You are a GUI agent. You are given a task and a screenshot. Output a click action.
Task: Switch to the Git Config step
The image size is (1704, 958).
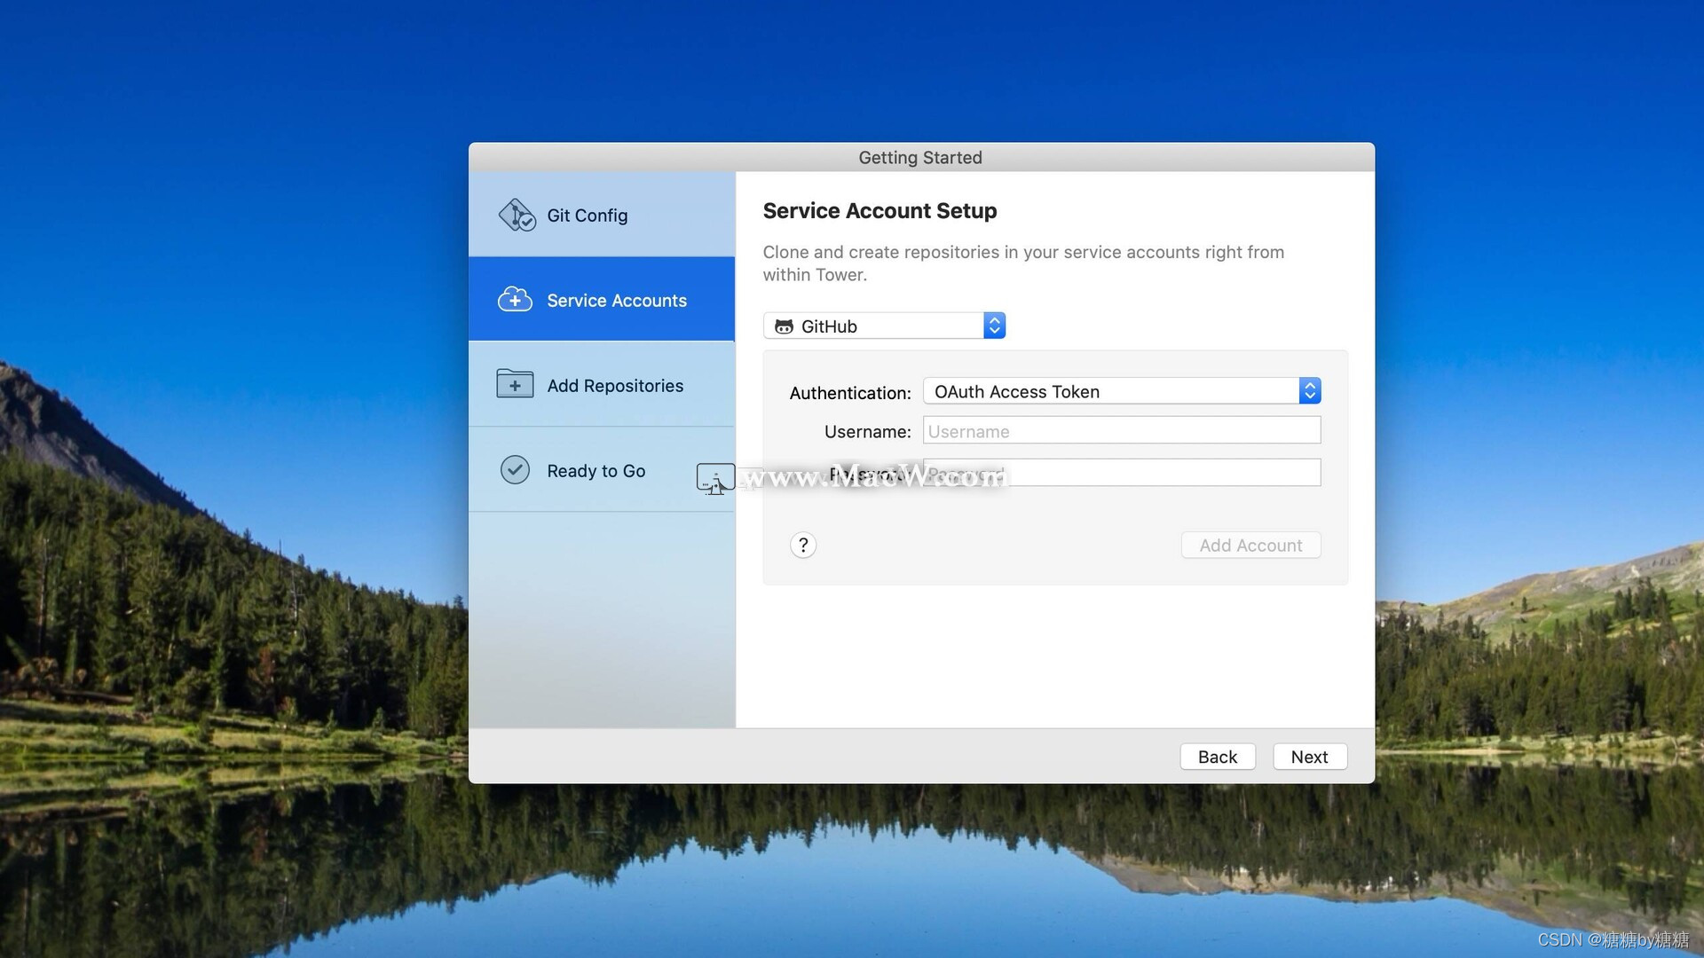[587, 216]
